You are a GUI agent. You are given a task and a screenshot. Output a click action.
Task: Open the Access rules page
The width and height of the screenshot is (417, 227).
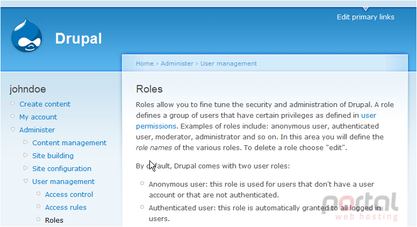tap(66, 207)
